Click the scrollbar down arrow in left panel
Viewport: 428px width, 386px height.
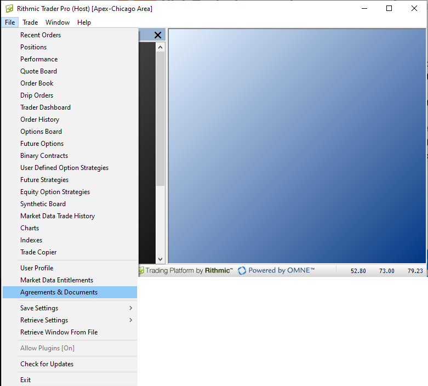[161, 259]
